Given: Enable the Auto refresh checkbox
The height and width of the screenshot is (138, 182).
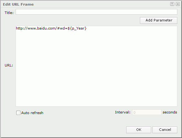Looking at the screenshot, I should 18,113.
